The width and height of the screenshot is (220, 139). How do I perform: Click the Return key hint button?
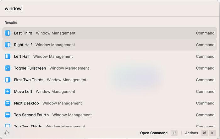coord(174,133)
